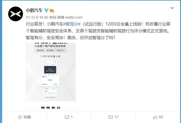
Task: Click the 收藏 star icon
Action: click(x=20, y=117)
